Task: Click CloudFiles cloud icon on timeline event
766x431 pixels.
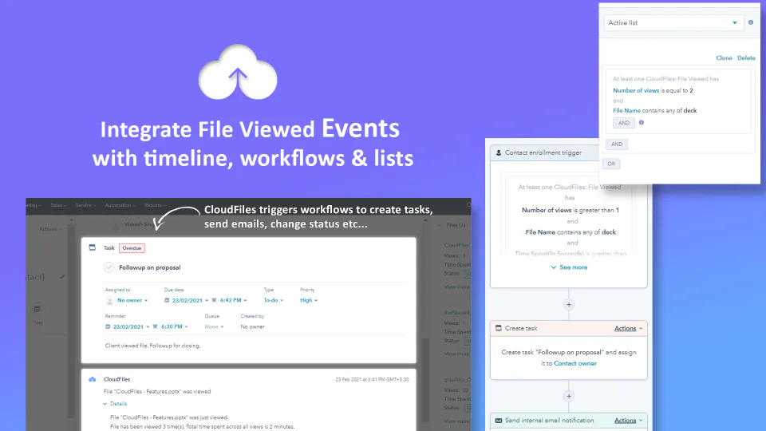Action: [x=93, y=379]
